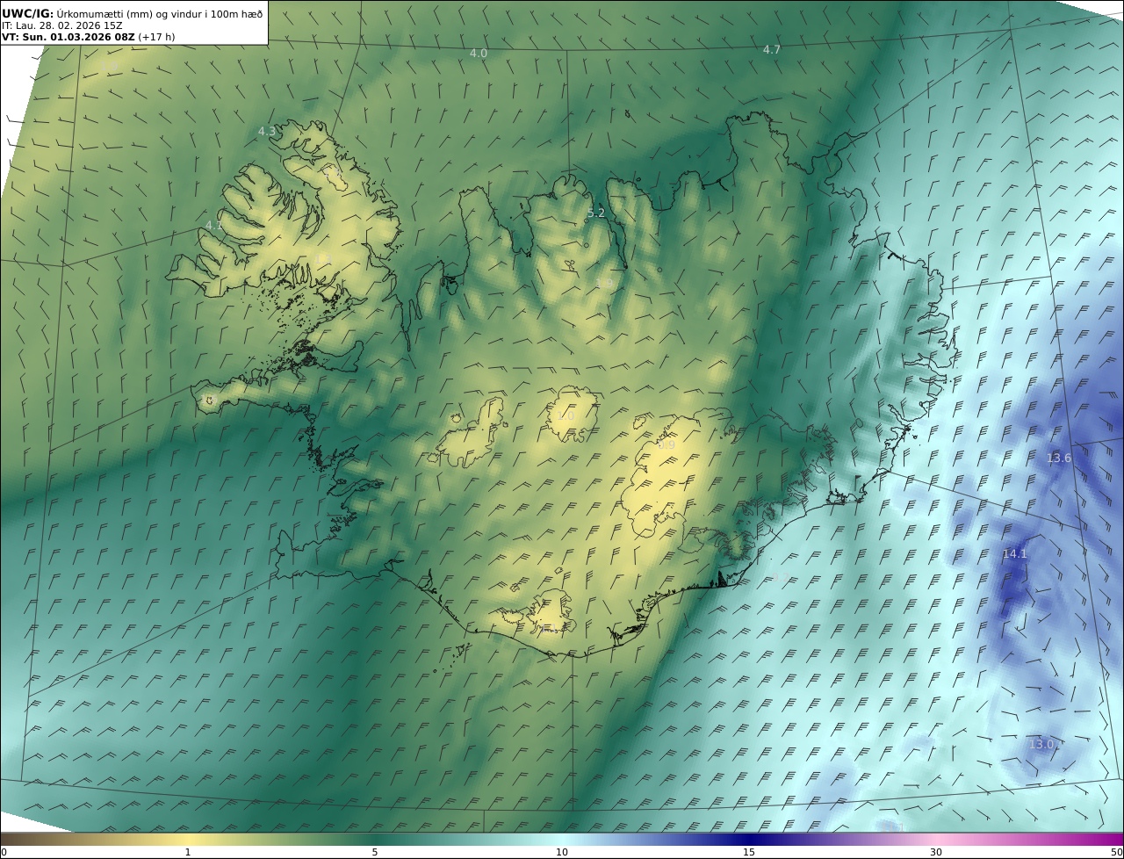The width and height of the screenshot is (1124, 859).
Task: Click the '1' tick on the color scale
Action: pyautogui.click(x=187, y=852)
